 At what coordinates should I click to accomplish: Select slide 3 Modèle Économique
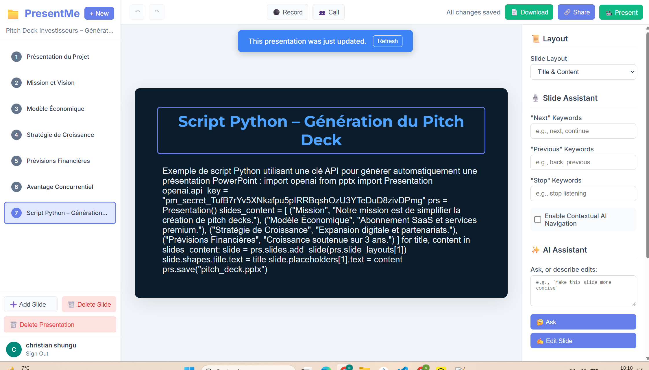[x=56, y=109]
